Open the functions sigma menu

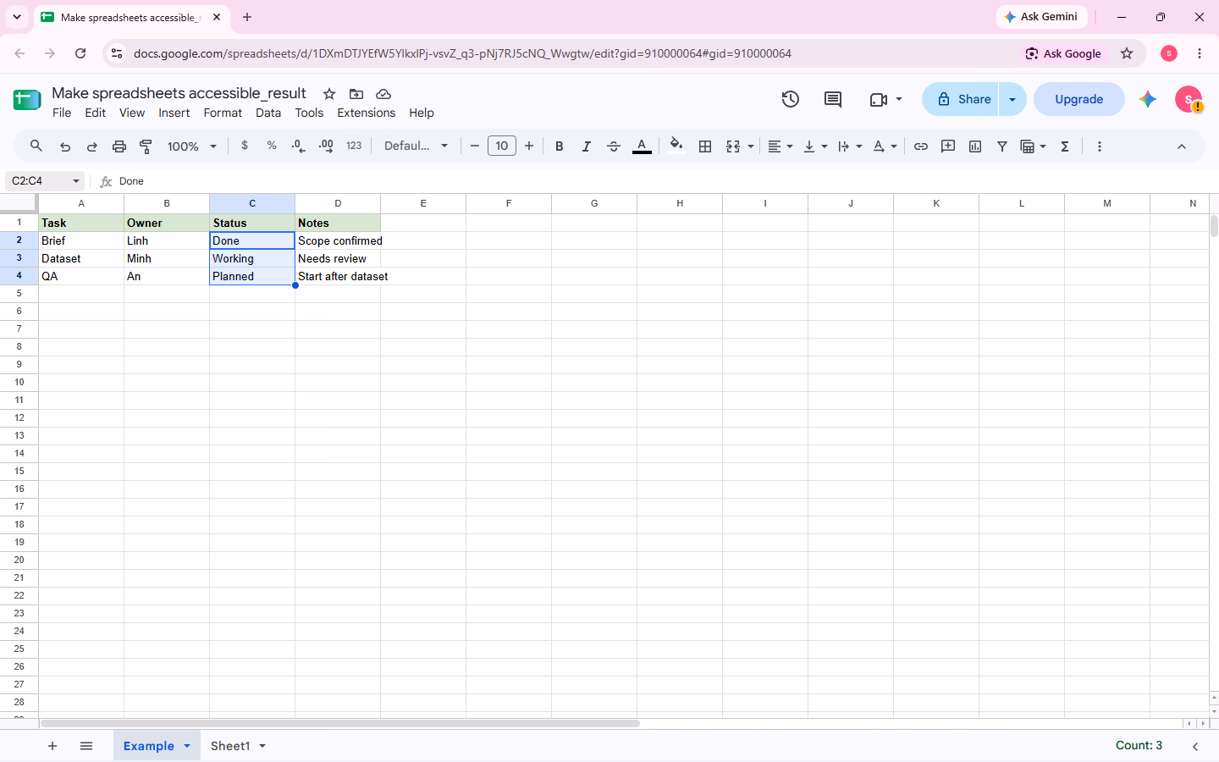1065,146
